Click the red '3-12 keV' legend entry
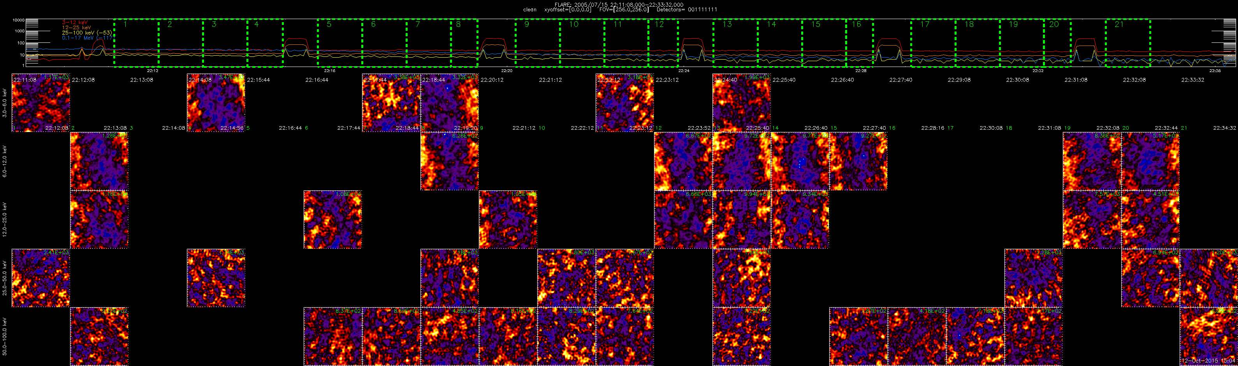 [x=75, y=22]
